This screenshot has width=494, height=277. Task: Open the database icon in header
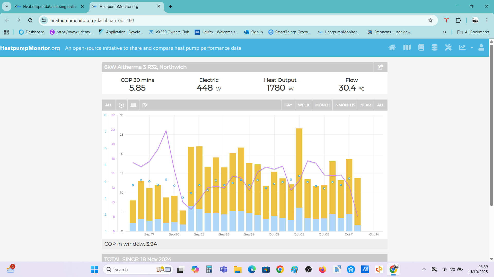(x=434, y=48)
